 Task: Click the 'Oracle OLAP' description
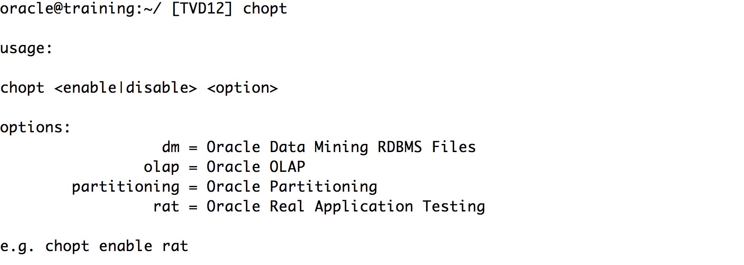[x=256, y=167]
